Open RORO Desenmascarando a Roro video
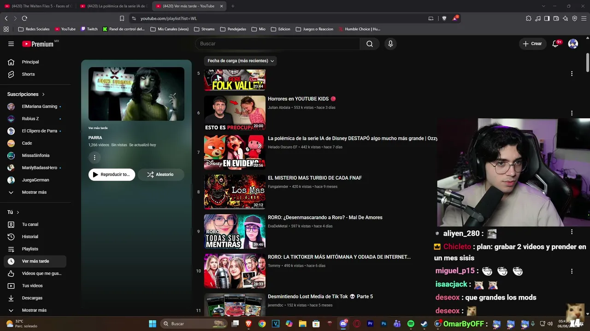 325,217
